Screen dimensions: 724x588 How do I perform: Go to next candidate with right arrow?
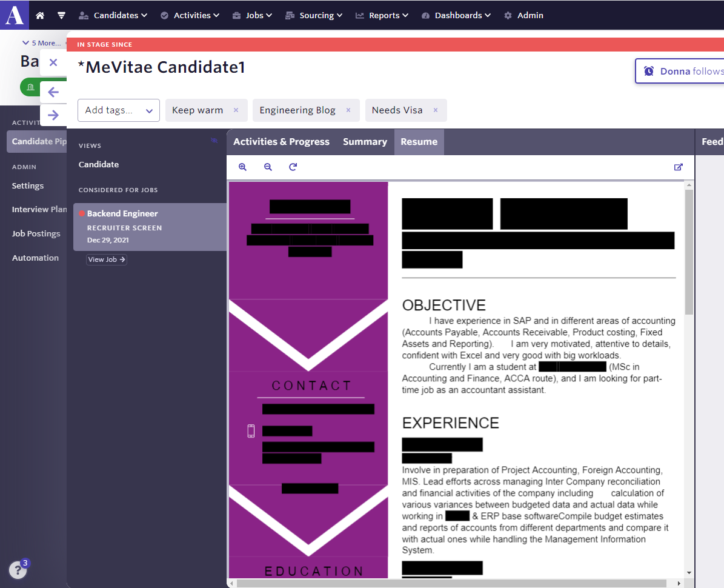coord(53,115)
